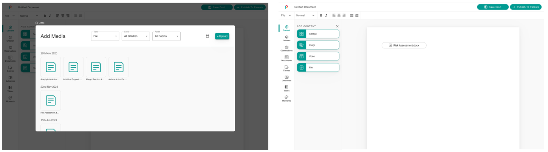This screenshot has width=548, height=152.
Task: Click dimmed Publish To Parents behind the dialog
Action: (x=249, y=7)
